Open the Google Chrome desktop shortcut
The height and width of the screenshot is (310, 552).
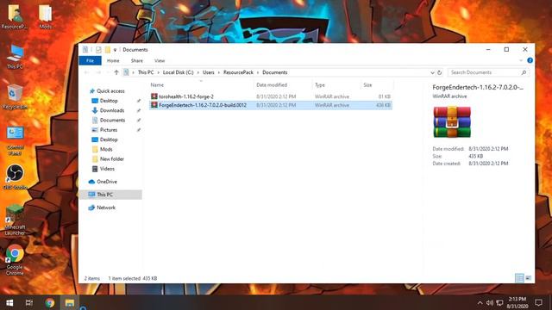pyautogui.click(x=15, y=260)
